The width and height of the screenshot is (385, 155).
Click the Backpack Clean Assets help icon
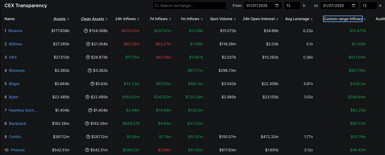tap(87, 123)
